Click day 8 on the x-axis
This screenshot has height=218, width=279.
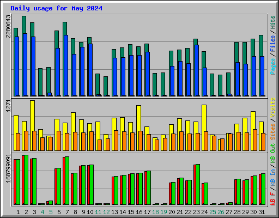(75, 212)
